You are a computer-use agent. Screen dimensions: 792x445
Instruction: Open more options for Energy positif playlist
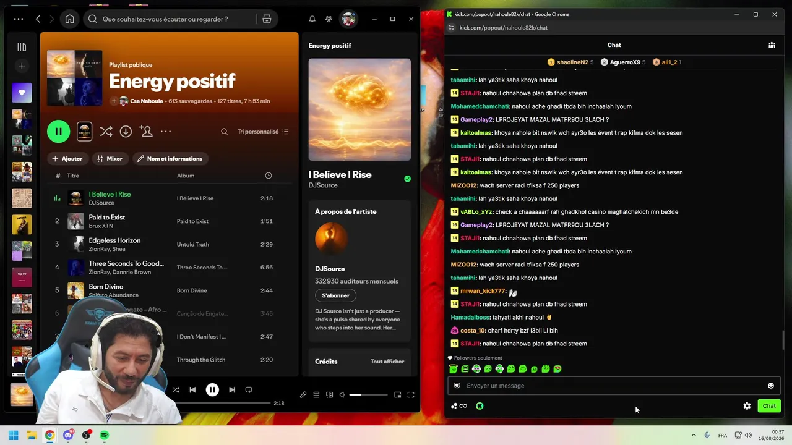click(x=166, y=132)
